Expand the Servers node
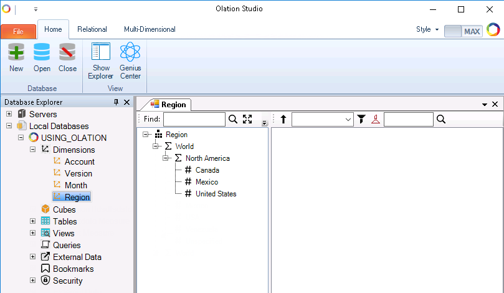504x293 pixels. [x=9, y=114]
